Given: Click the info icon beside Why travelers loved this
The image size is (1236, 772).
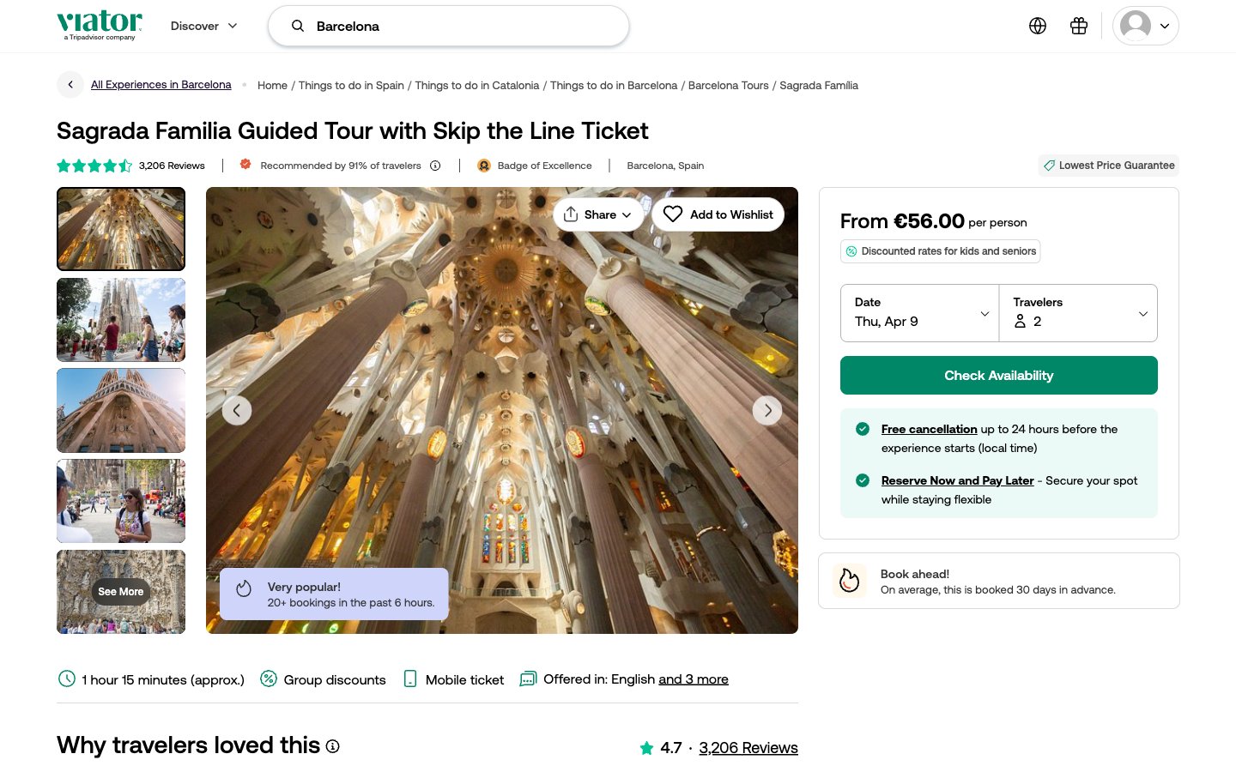Looking at the screenshot, I should coord(333,746).
